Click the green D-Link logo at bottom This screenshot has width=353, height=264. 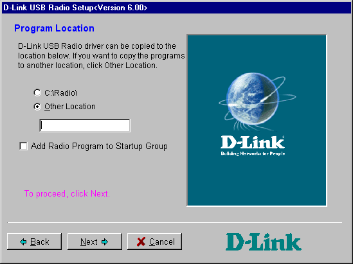point(264,242)
